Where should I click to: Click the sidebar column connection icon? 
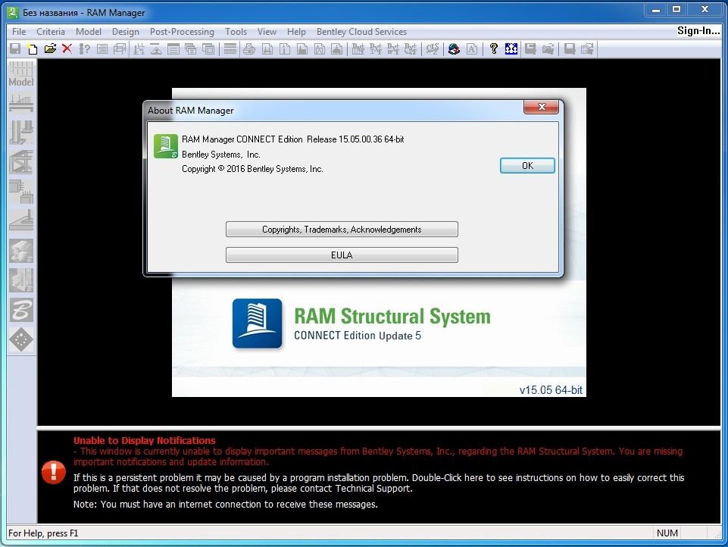click(21, 280)
